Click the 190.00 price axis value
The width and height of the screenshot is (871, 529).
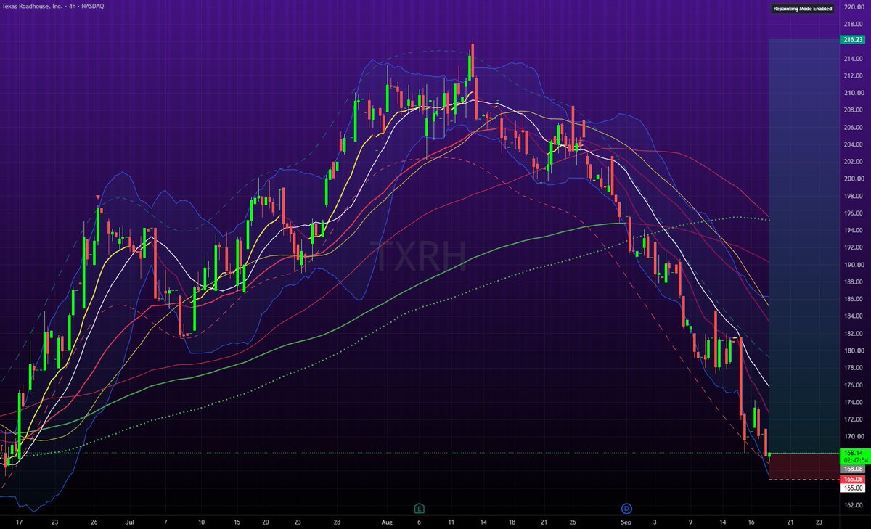tap(854, 265)
